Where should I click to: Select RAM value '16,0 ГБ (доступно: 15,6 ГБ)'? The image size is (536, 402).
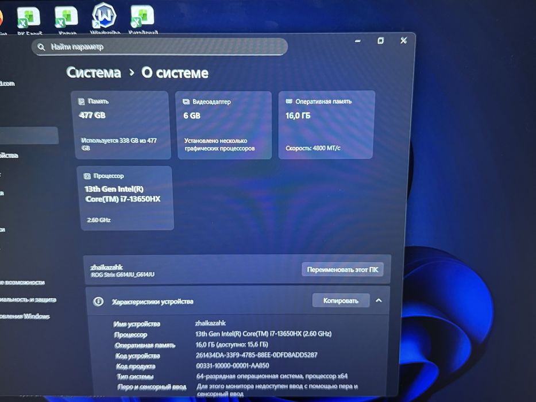click(232, 344)
